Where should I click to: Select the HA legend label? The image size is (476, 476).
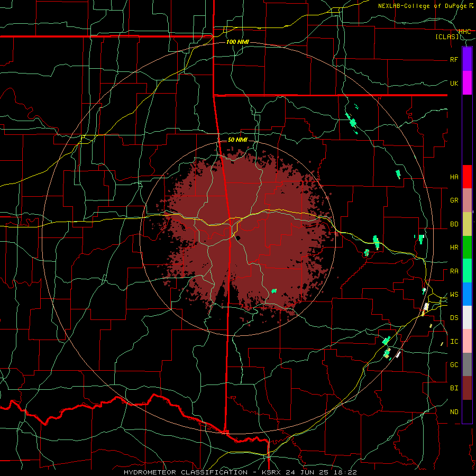coord(454,177)
